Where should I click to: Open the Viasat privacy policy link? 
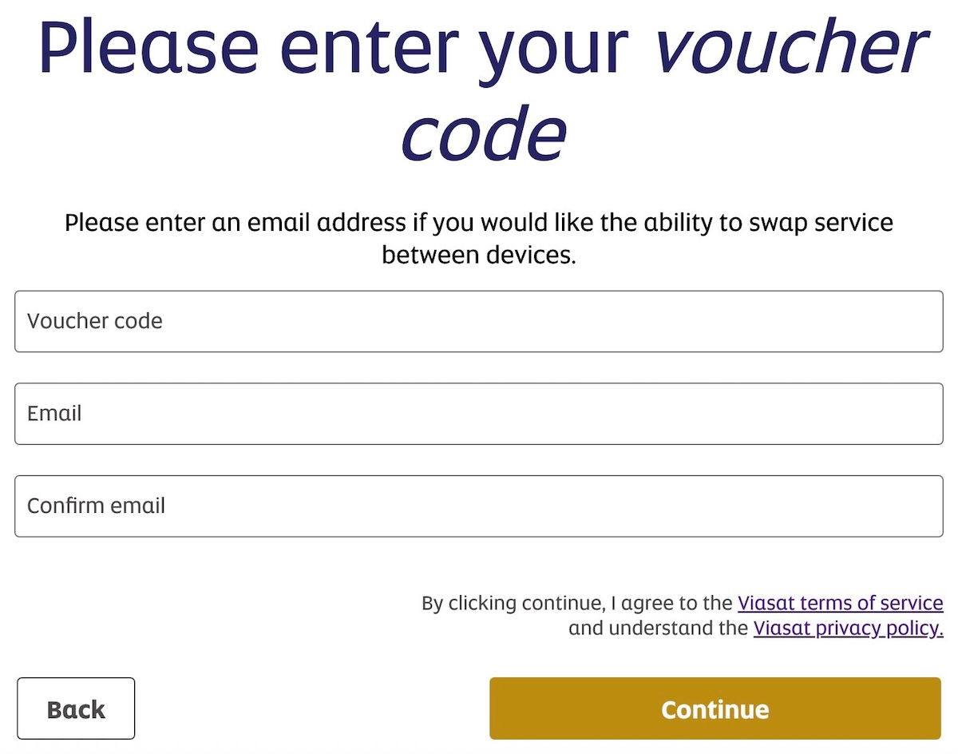point(848,629)
